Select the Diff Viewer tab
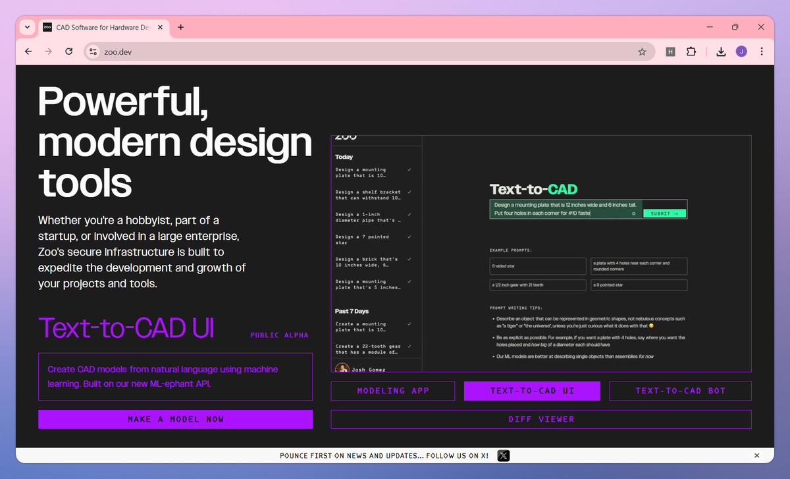The width and height of the screenshot is (790, 479). coord(541,419)
